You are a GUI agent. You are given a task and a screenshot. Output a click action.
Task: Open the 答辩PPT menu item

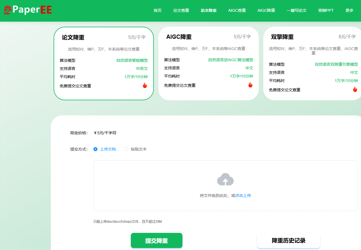pos(326,10)
